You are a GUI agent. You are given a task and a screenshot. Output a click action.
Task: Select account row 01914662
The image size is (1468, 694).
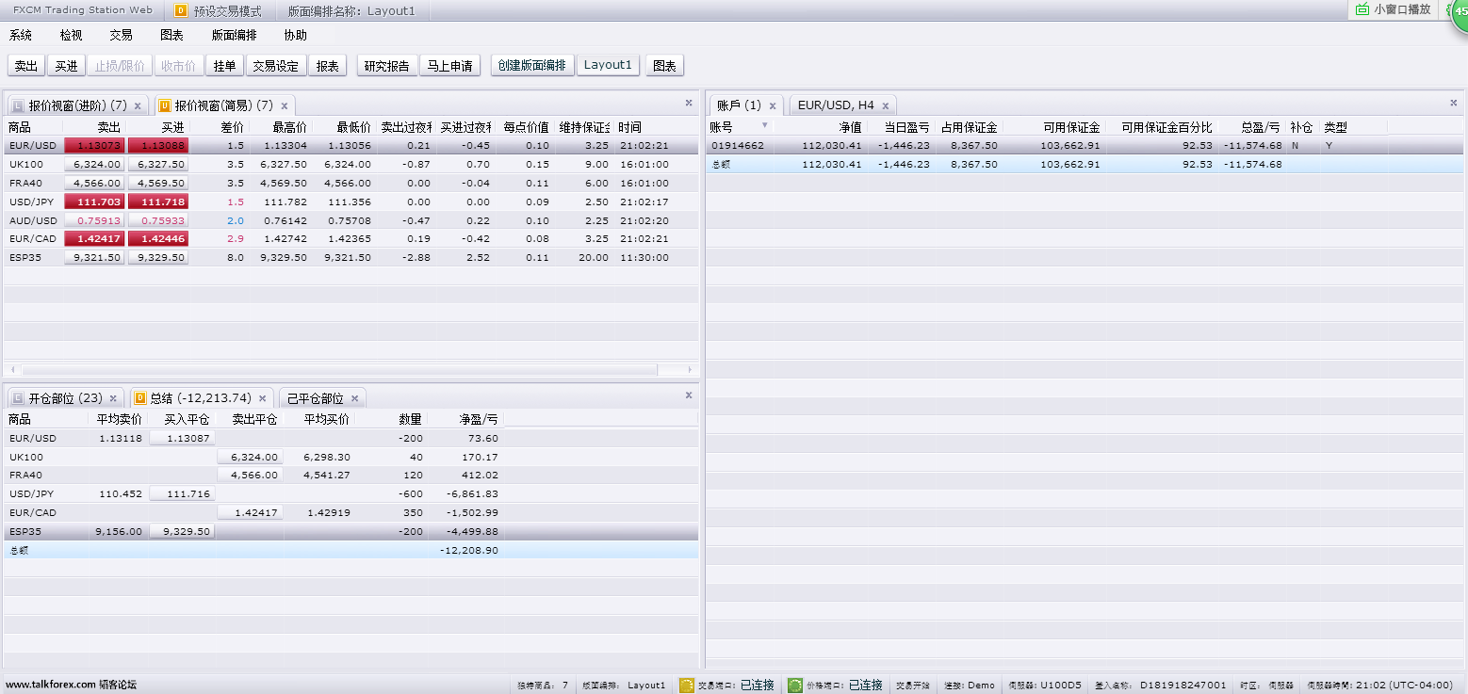1084,145
